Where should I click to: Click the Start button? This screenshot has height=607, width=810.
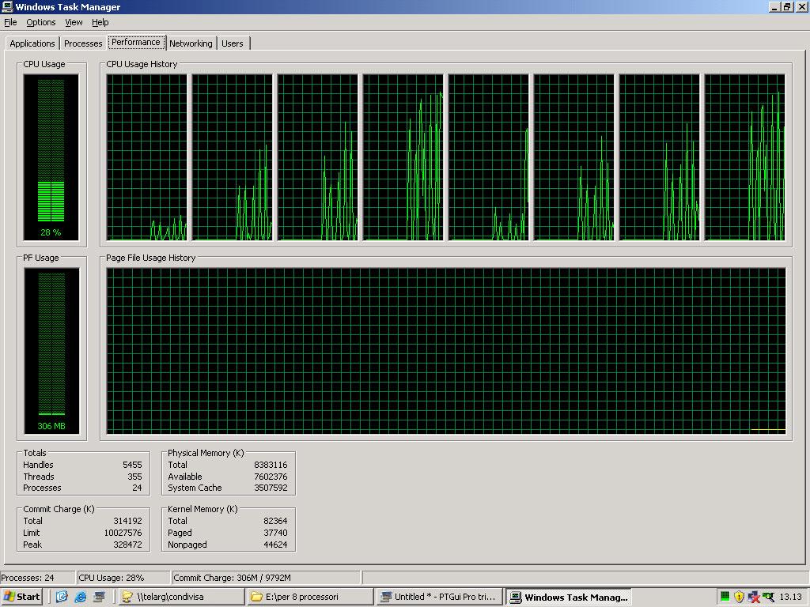(21, 597)
